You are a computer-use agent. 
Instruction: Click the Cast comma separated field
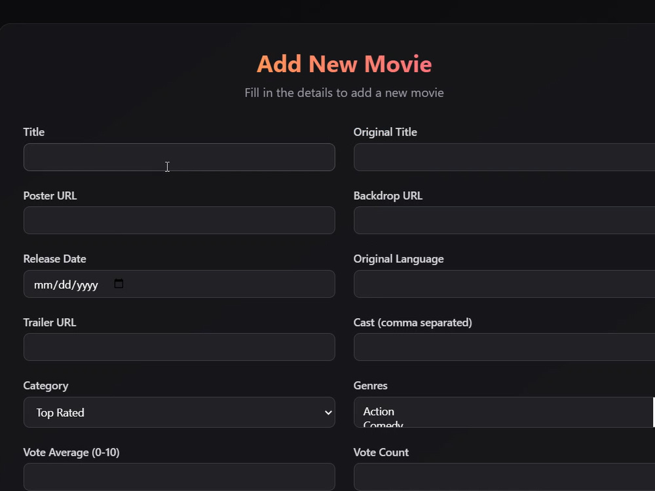click(504, 347)
